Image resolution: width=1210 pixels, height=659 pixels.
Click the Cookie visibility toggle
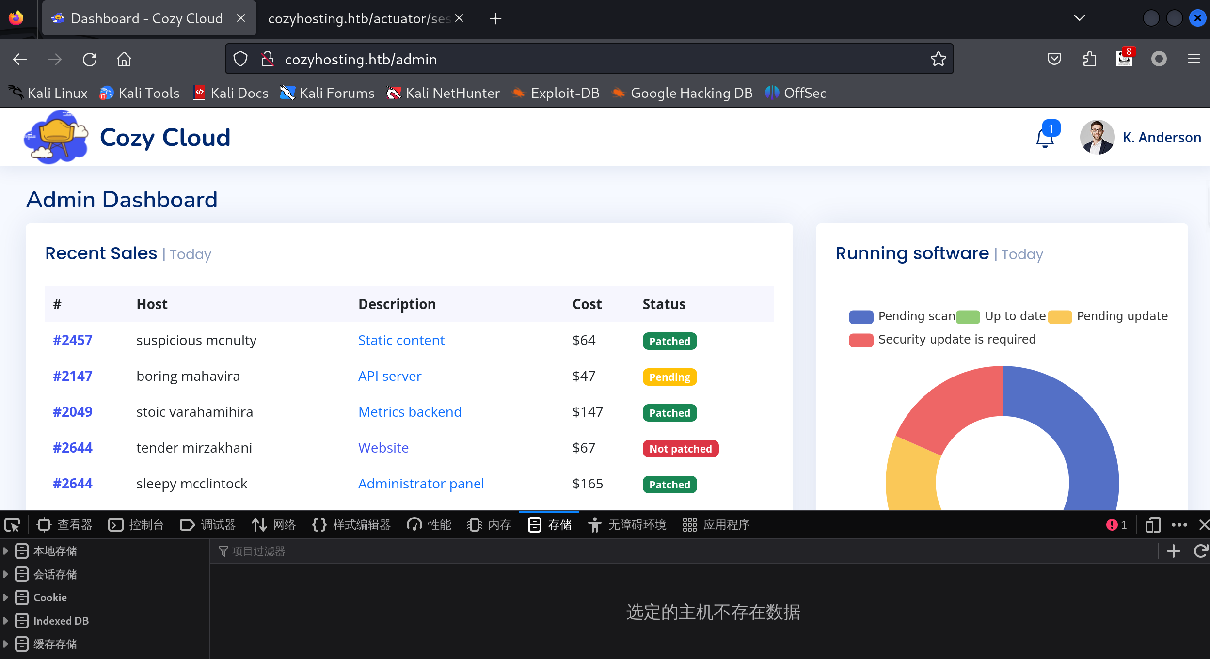(x=6, y=598)
